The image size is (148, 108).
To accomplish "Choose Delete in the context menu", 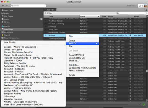I will pos(82,75).
